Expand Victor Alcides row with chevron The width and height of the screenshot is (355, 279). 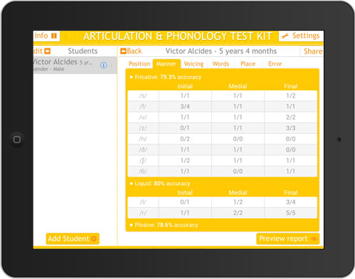click(112, 65)
